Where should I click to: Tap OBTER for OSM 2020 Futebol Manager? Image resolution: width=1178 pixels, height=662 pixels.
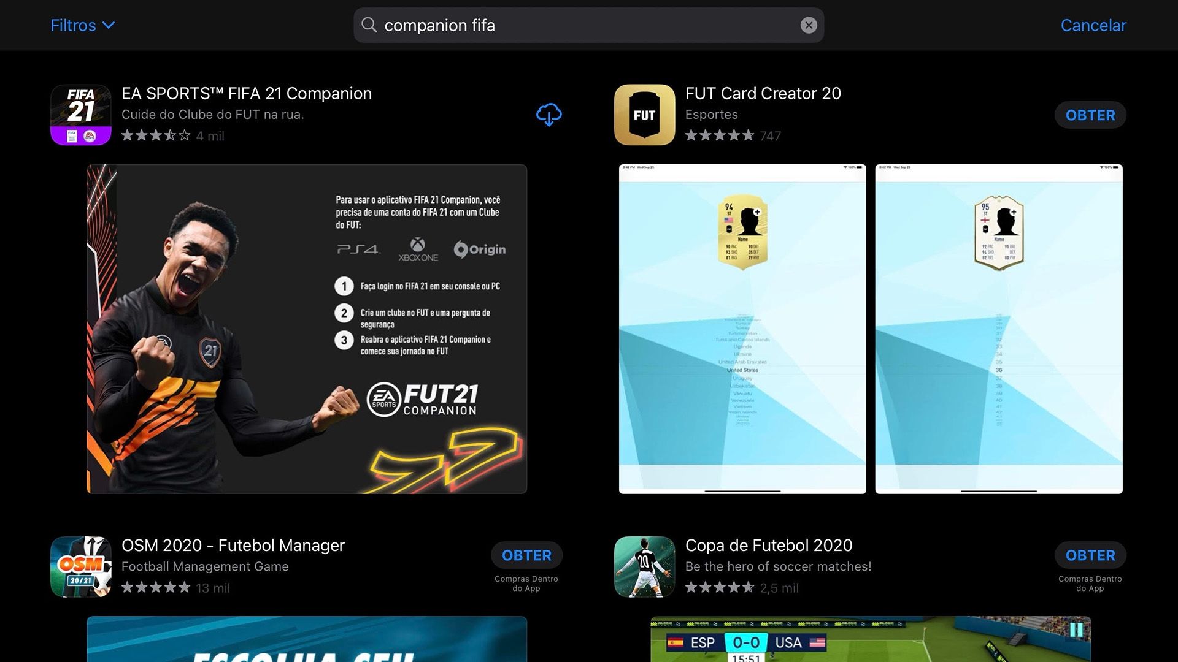coord(526,555)
